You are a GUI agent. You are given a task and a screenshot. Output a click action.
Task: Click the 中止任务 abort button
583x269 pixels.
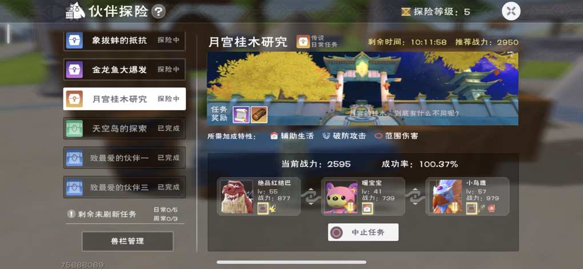364,232
